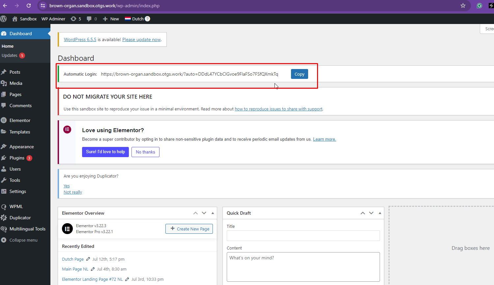Open site information icon in address bar
The height and width of the screenshot is (285, 494).
(x=43, y=6)
